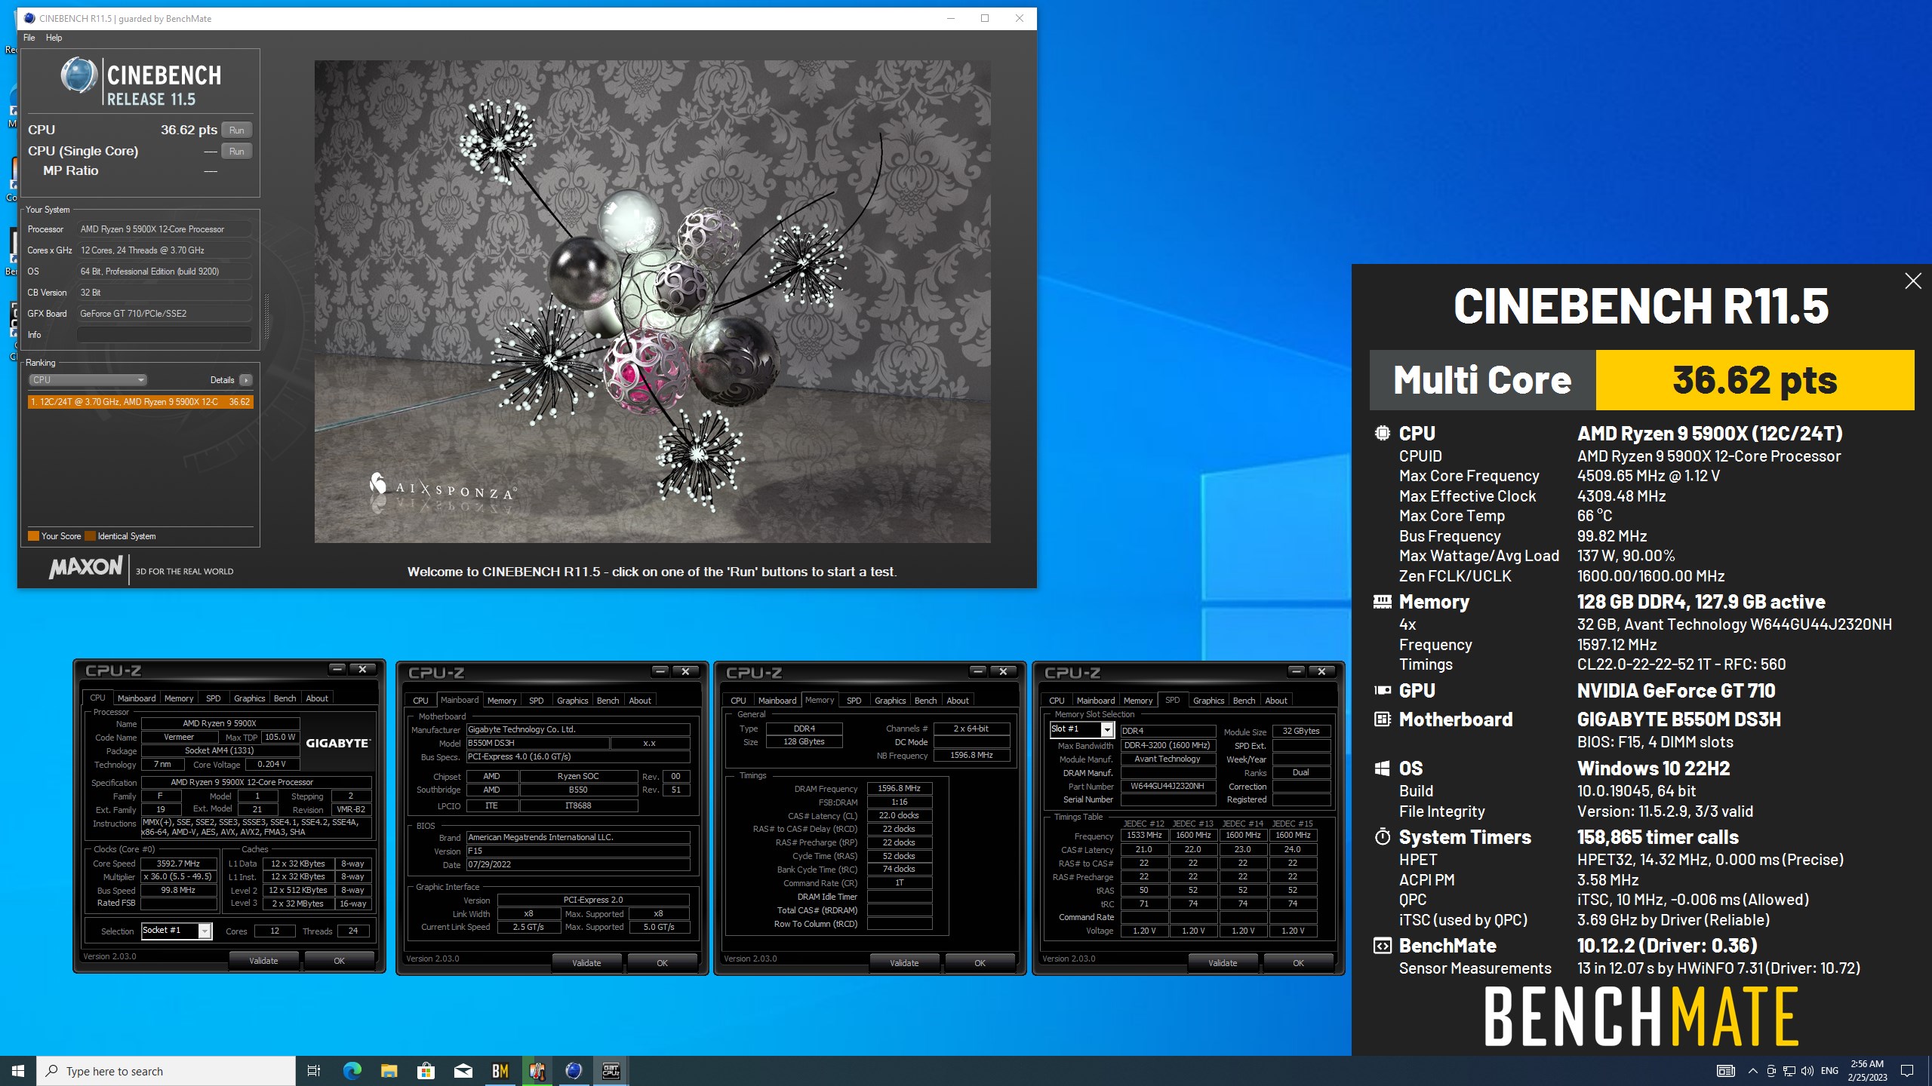This screenshot has width=1932, height=1086.
Task: Open Microsoft Edge from taskbar
Action: pyautogui.click(x=352, y=1071)
